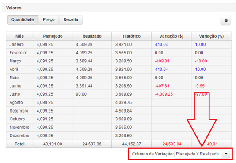
Task: Select the Fevereiro row label
Action: [19, 53]
